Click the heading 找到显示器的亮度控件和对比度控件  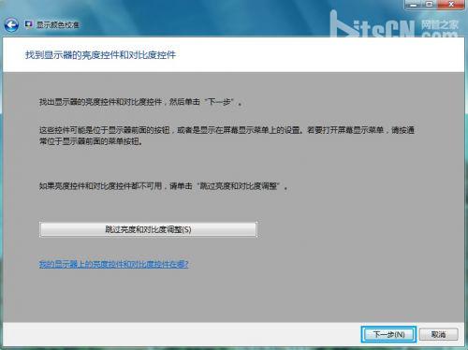click(x=100, y=55)
